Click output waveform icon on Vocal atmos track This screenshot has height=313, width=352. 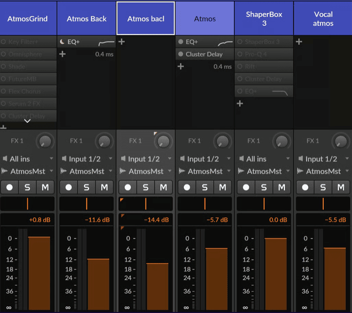[x=300, y=171]
